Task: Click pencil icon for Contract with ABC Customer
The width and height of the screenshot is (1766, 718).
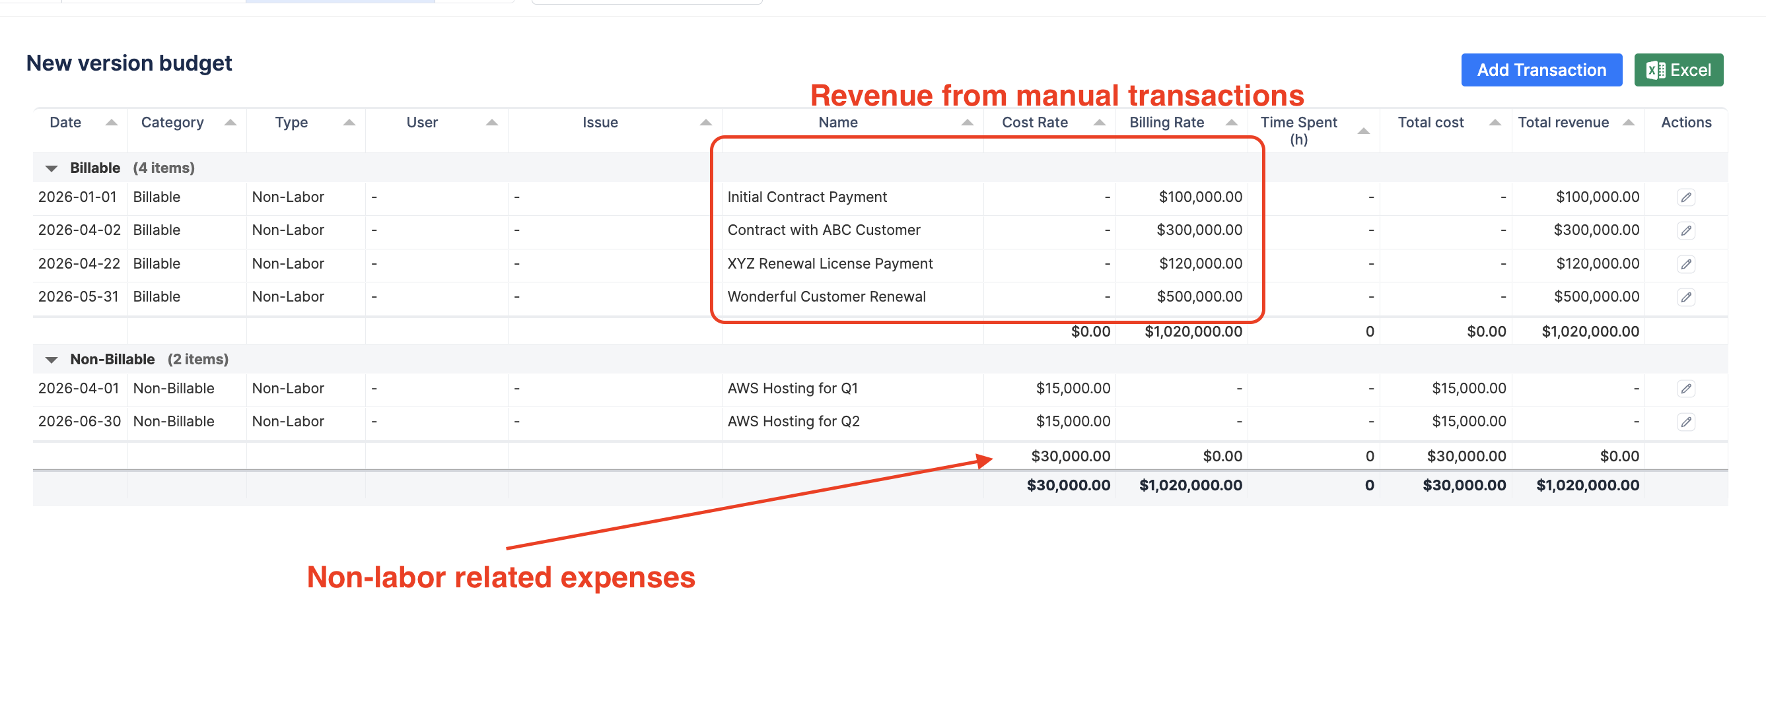Action: pyautogui.click(x=1686, y=230)
